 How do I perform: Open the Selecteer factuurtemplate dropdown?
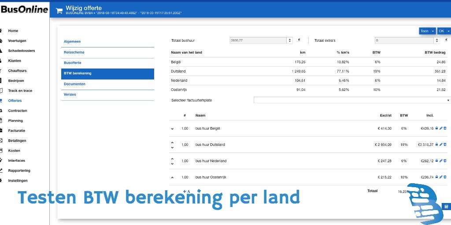click(352, 100)
